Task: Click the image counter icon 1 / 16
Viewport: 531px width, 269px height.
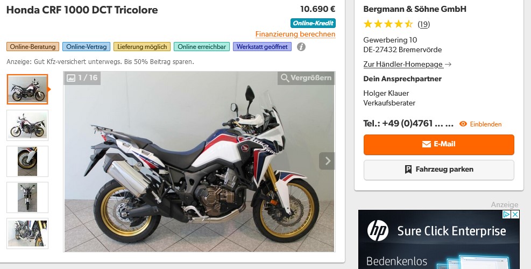Action: [71, 78]
